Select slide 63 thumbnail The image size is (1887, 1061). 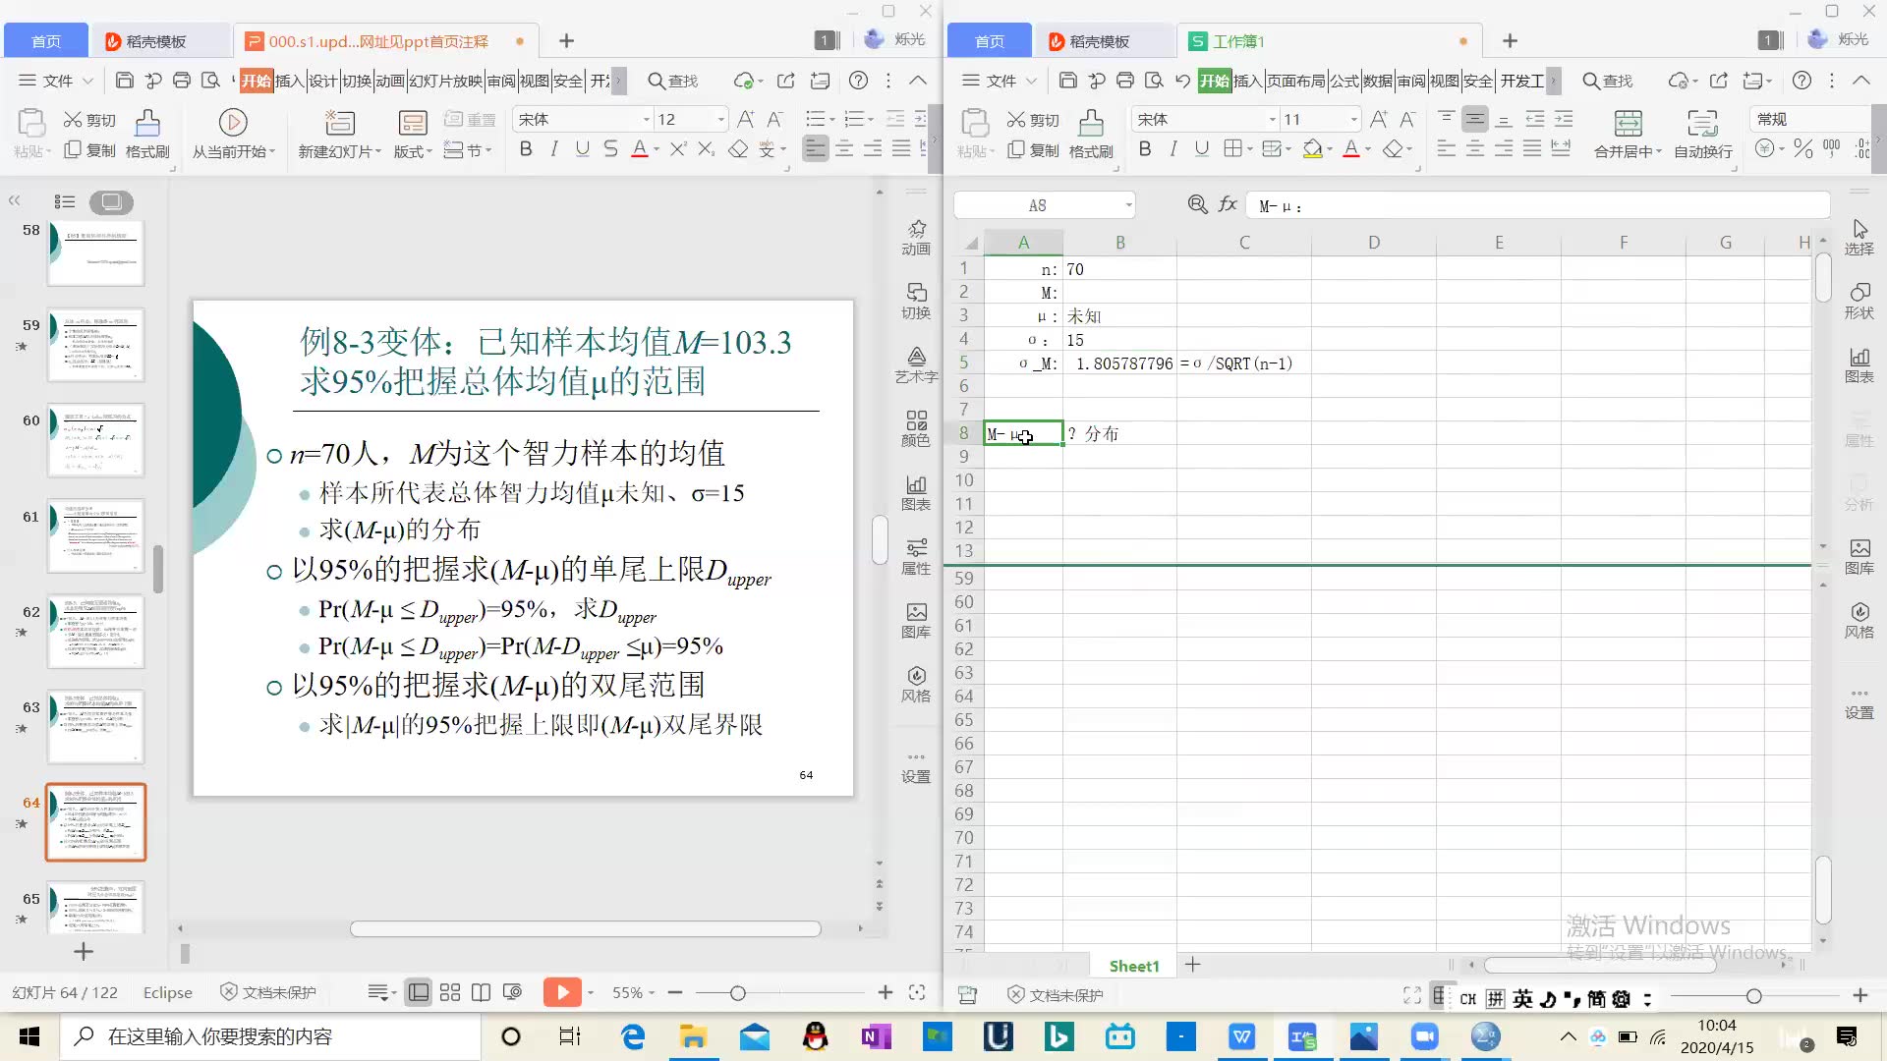click(96, 726)
